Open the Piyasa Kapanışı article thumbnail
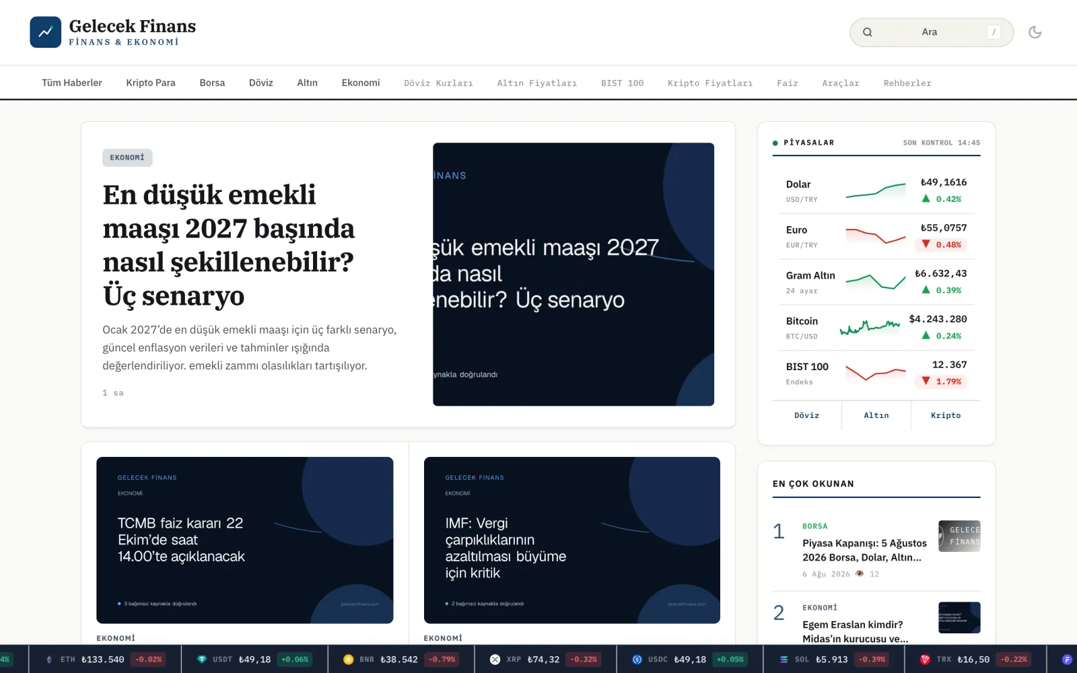 [959, 536]
